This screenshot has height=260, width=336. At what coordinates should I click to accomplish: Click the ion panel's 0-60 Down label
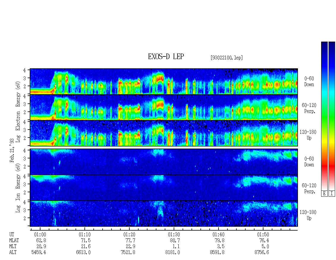coord(309,162)
